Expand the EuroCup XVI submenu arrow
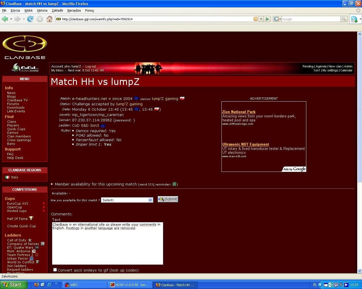The width and height of the screenshot is (362, 289). [44, 203]
